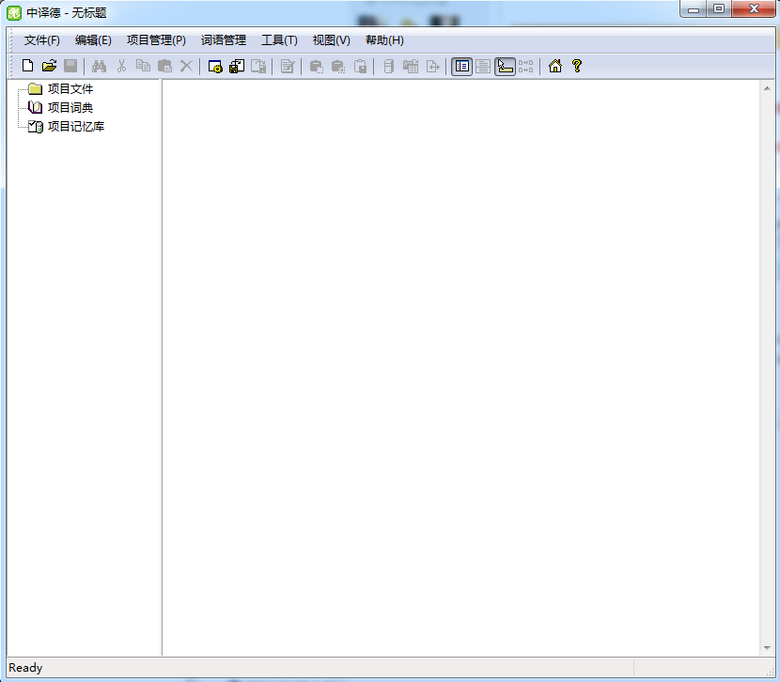Viewport: 780px width, 682px height.
Task: Open the 编辑(E) menu
Action: tap(93, 40)
